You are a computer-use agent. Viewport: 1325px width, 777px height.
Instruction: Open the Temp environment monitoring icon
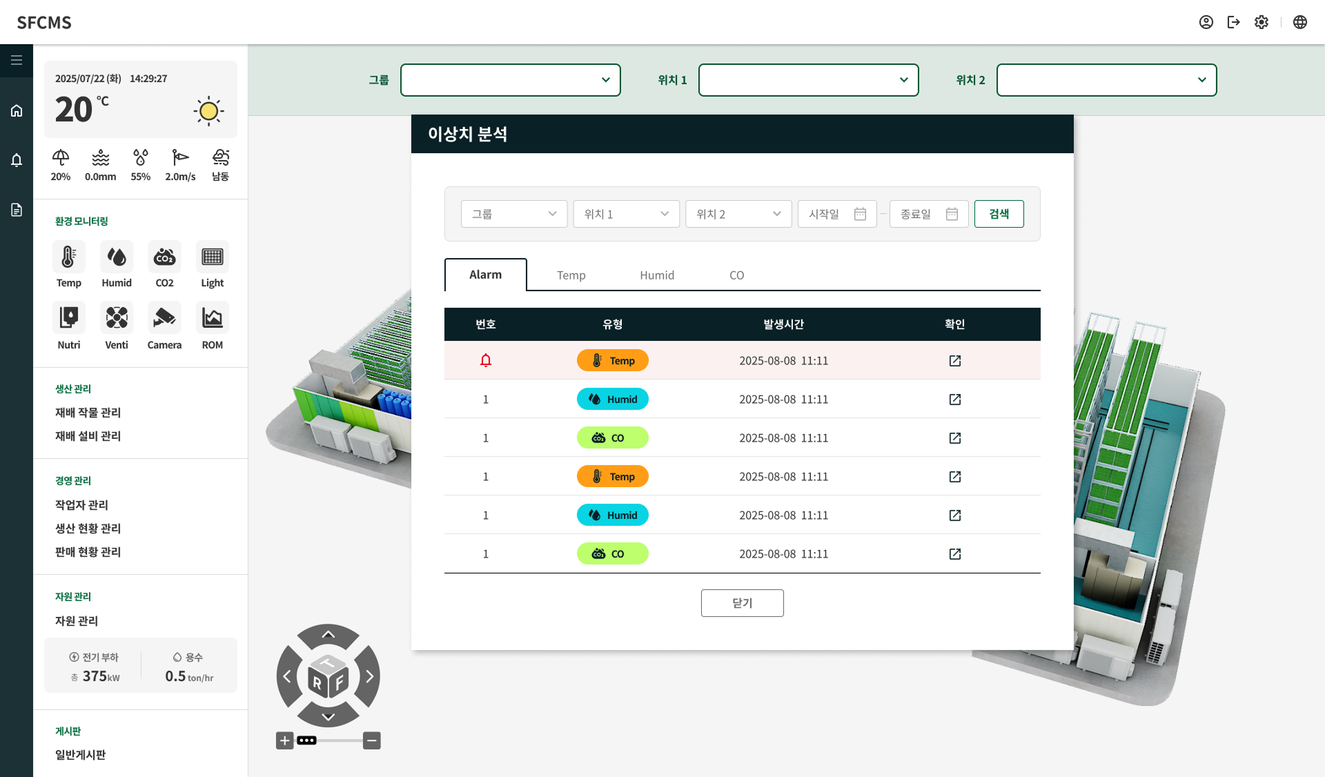(x=68, y=257)
